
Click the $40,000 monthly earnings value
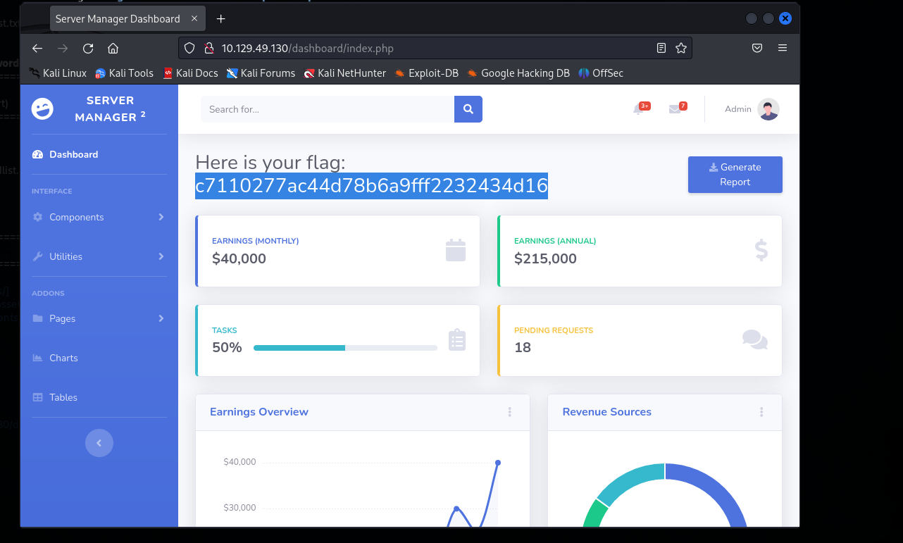[239, 258]
